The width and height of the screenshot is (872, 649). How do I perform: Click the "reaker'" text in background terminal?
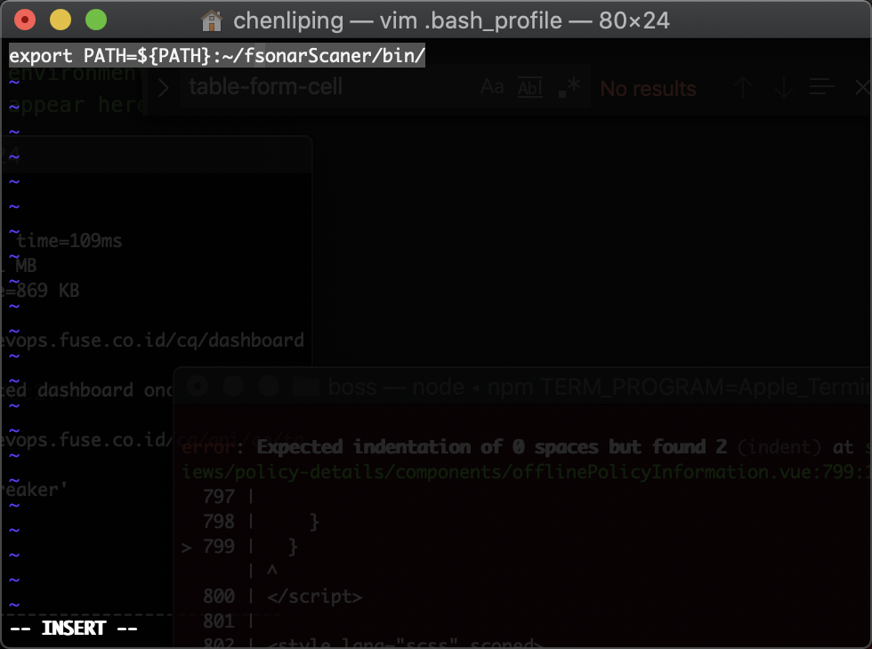(x=35, y=490)
